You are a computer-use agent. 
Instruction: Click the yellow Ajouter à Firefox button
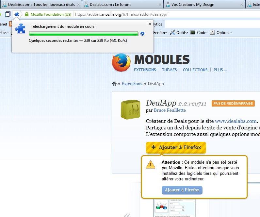[176, 147]
